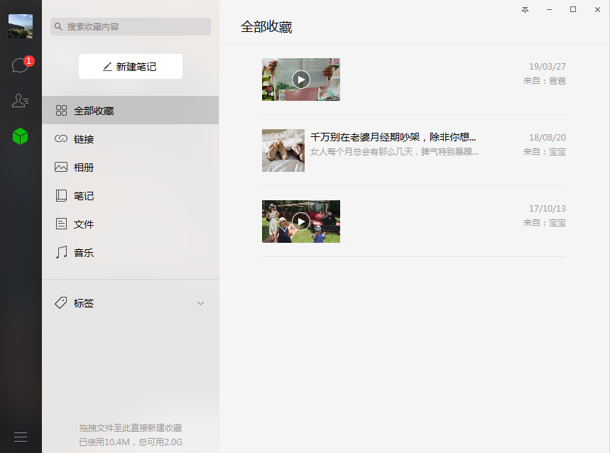
Task: Click the pin window on top icon
Action: click(x=525, y=10)
